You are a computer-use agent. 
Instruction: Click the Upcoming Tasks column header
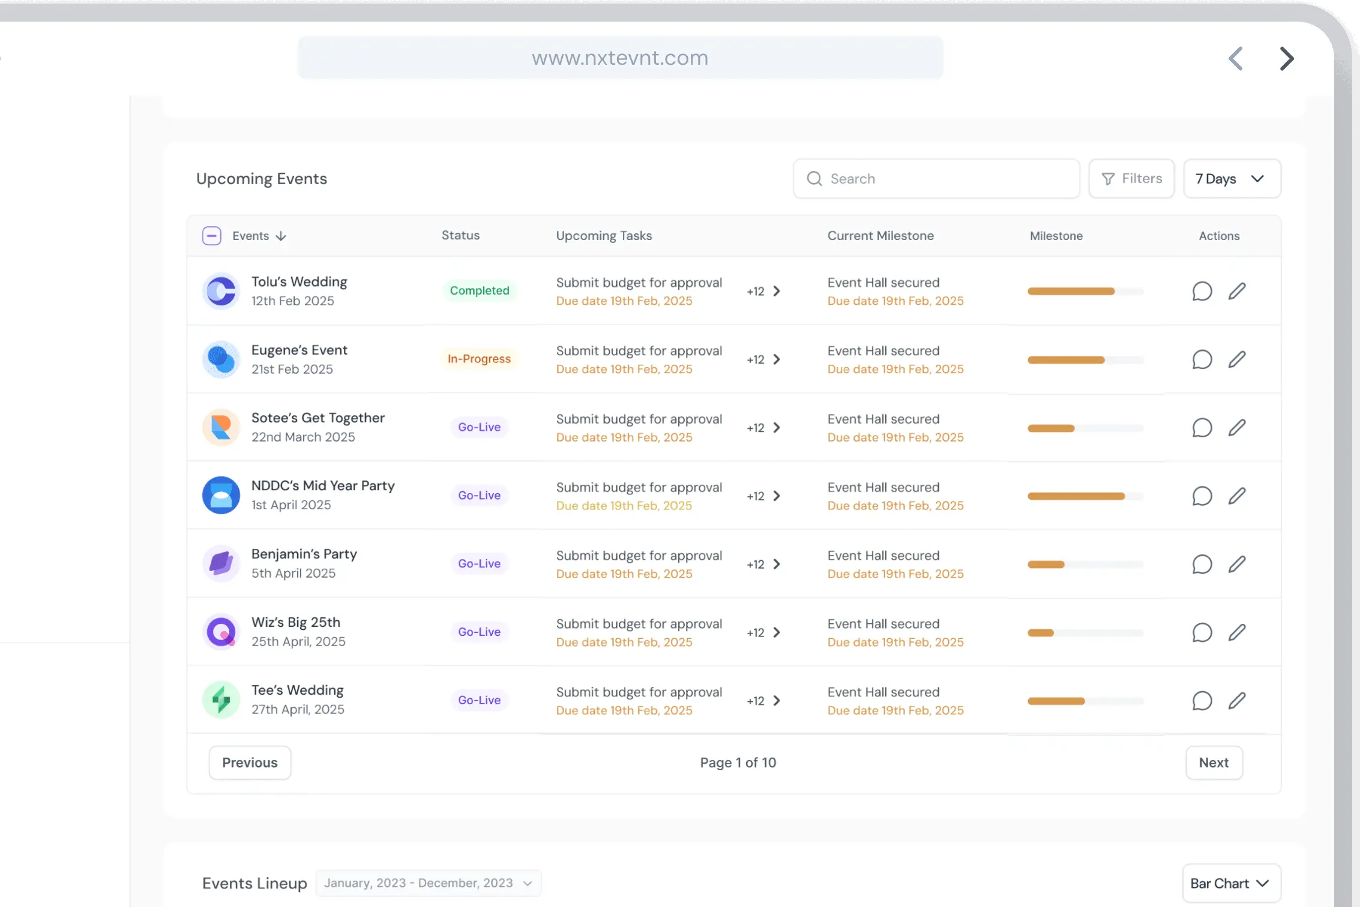coord(604,236)
